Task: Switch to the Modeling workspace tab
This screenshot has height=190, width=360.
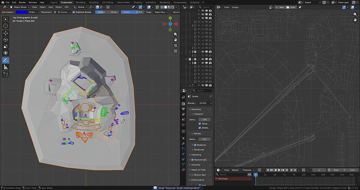Action: (80, 2)
